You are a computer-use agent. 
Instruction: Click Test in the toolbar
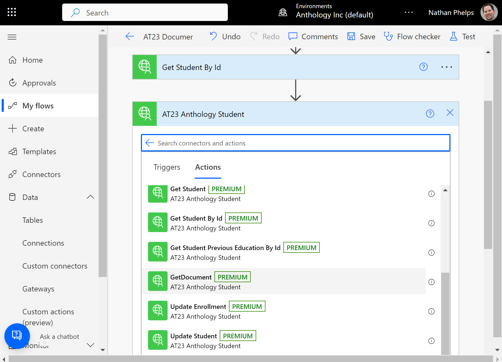(462, 36)
